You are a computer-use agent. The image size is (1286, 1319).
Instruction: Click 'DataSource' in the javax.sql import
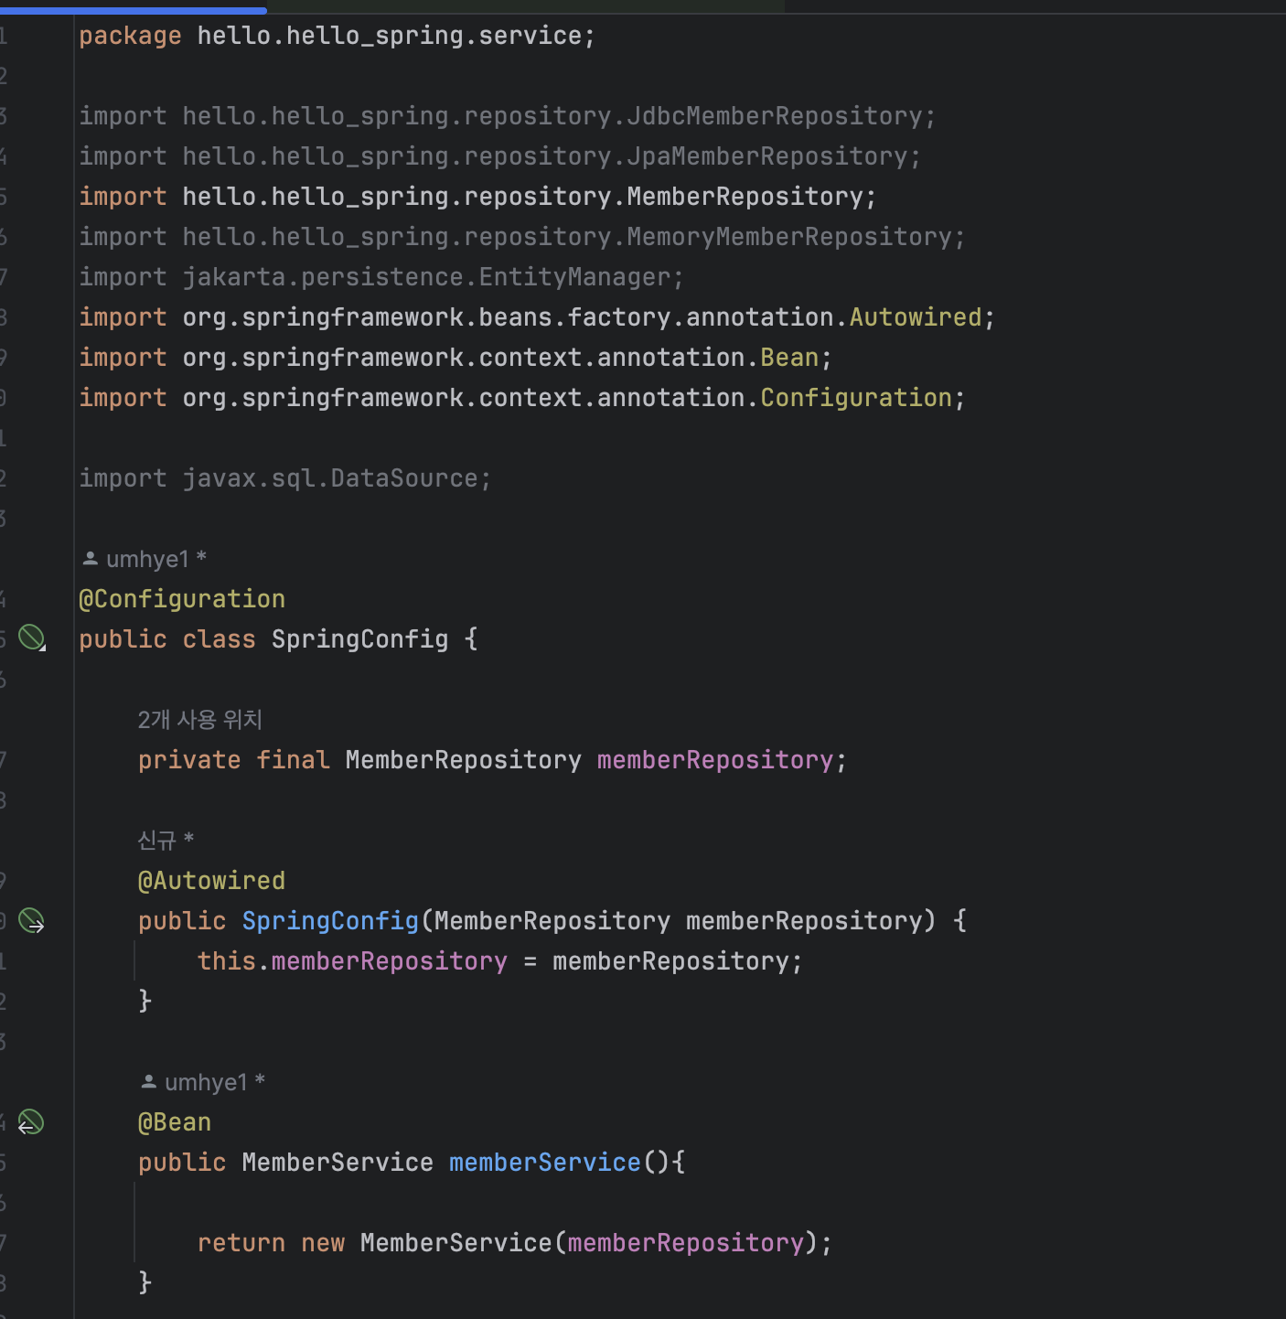(x=404, y=478)
